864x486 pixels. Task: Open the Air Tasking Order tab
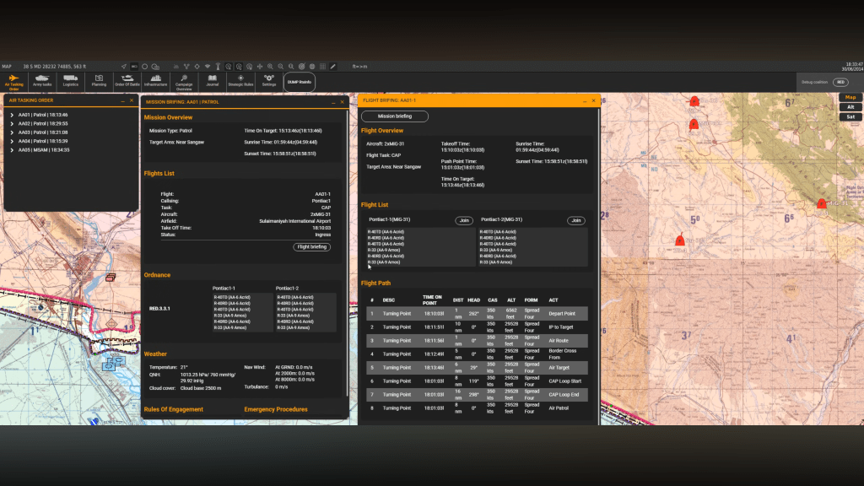tap(13, 81)
